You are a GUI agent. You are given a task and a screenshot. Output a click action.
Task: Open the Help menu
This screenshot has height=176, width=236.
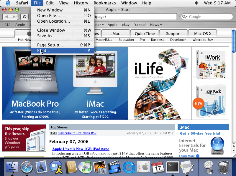(147, 3)
